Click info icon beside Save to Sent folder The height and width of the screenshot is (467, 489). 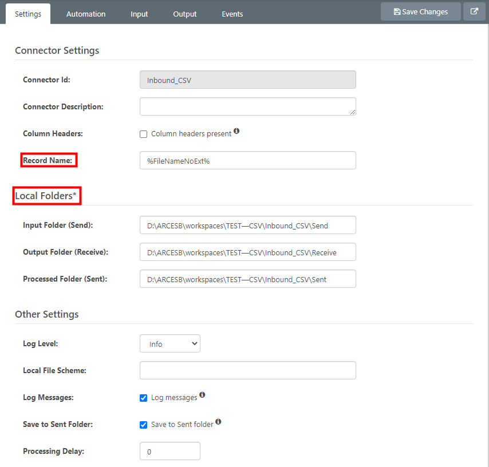point(218,422)
